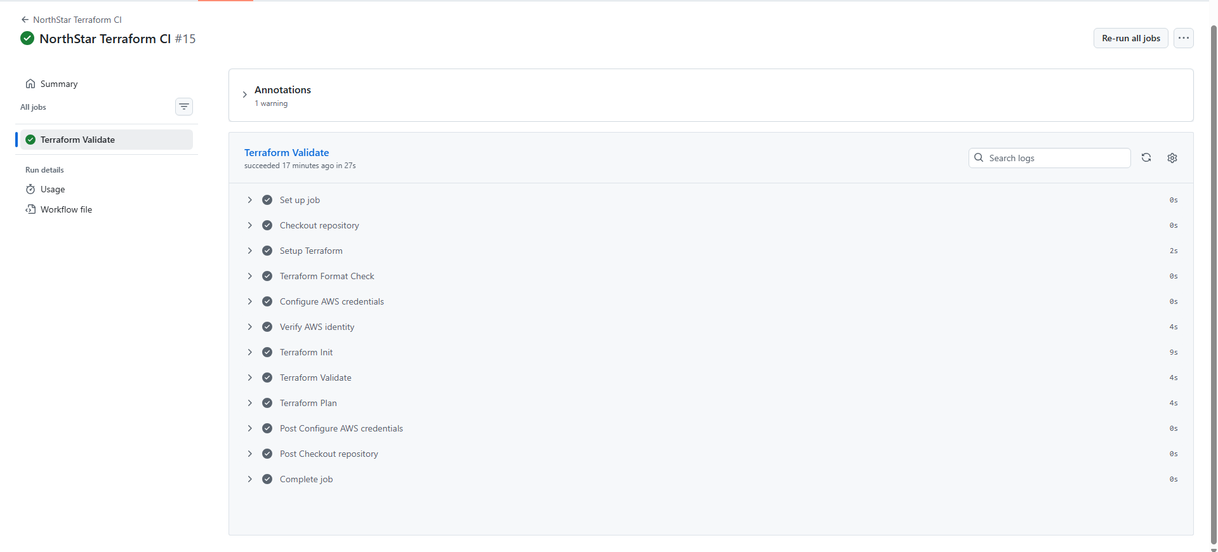Go back via NorthStar Terraform CI arrow link
This screenshot has width=1218, height=552.
click(71, 20)
